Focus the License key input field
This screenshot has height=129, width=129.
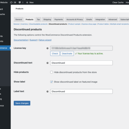pos(82,48)
